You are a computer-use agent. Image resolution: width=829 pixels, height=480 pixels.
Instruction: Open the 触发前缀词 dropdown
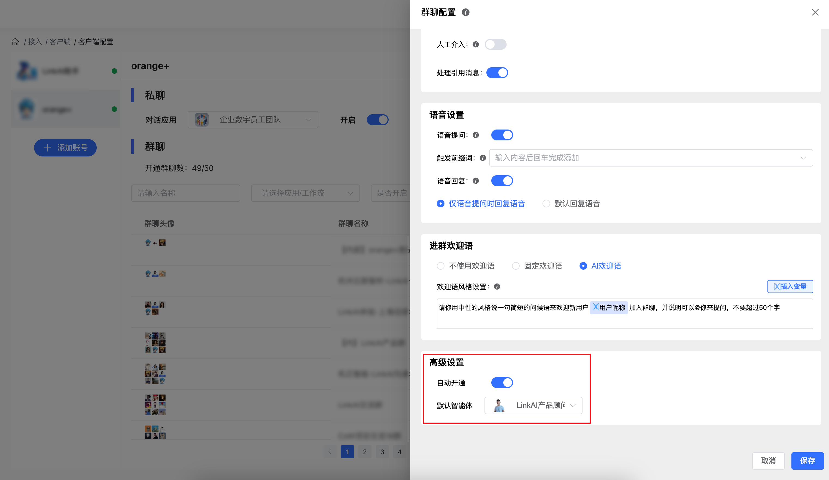(x=651, y=158)
